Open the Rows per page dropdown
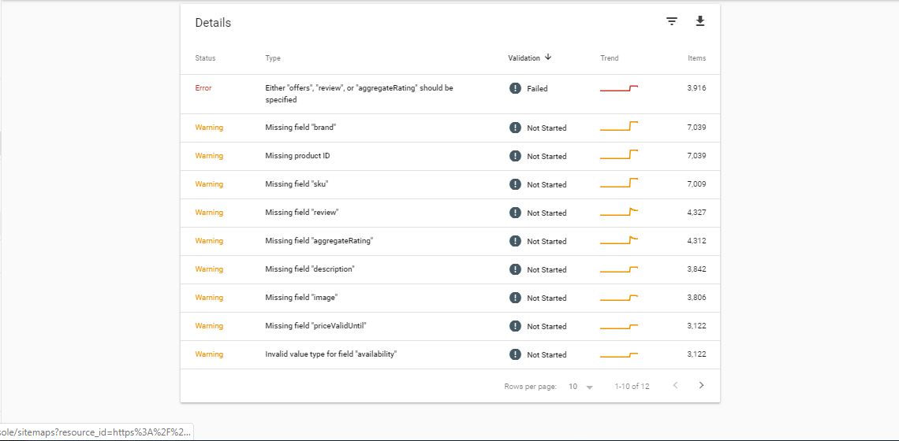This screenshot has width=899, height=441. click(580, 387)
